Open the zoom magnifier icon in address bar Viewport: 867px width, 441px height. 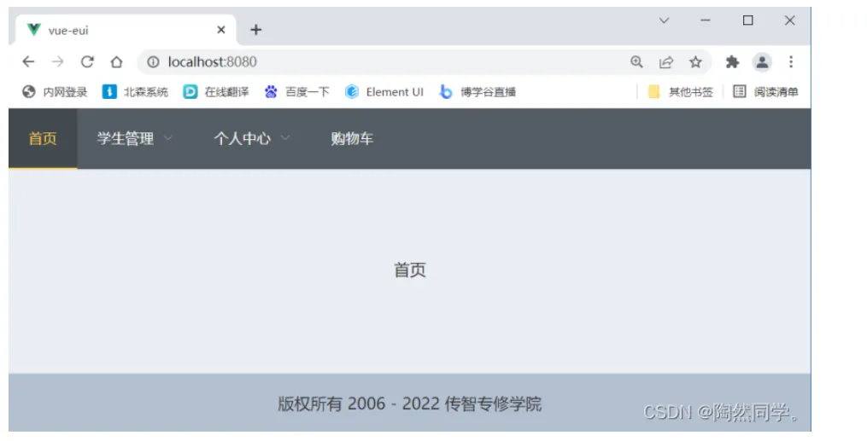(x=636, y=61)
